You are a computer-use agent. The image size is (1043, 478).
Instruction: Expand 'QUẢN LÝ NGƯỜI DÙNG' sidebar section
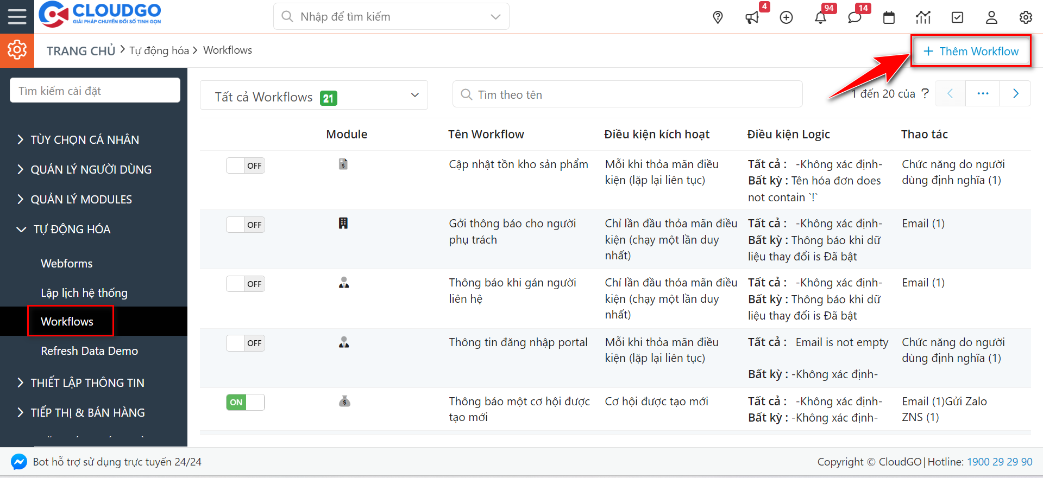(91, 169)
